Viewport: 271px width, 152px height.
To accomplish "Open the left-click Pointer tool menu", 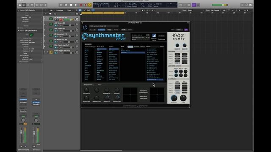I will pos(143,10).
